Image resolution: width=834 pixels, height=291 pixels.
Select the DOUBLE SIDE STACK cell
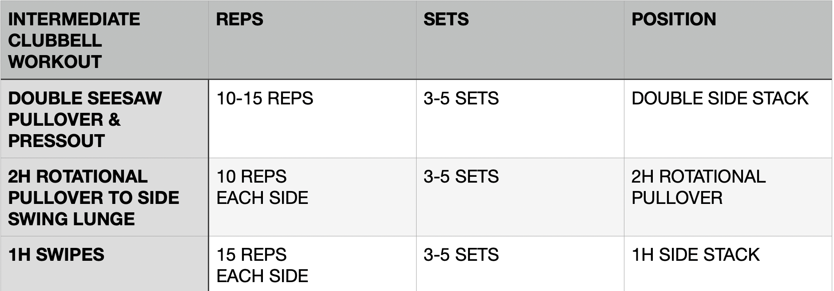728,119
